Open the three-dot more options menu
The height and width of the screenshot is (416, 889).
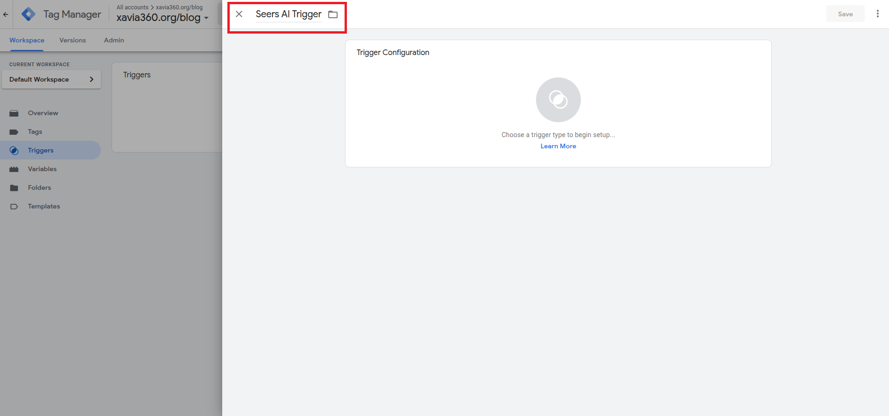(x=877, y=14)
